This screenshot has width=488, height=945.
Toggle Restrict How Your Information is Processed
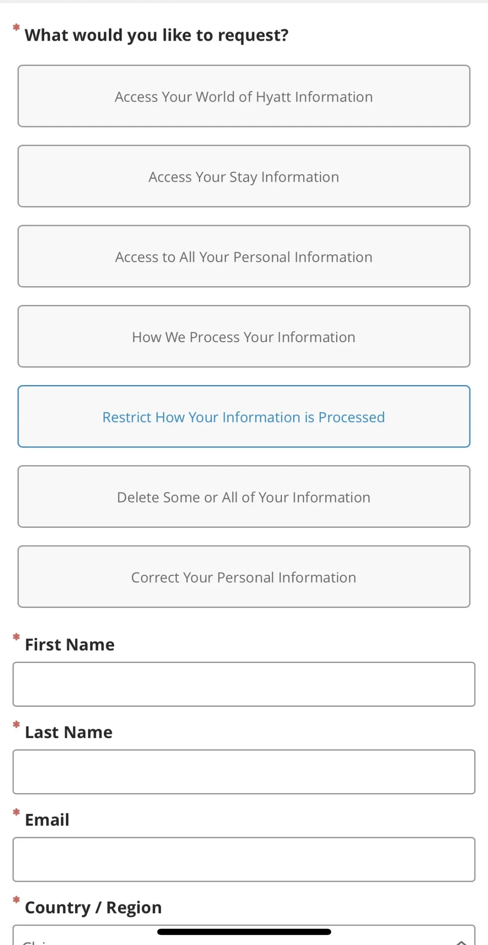(x=244, y=416)
